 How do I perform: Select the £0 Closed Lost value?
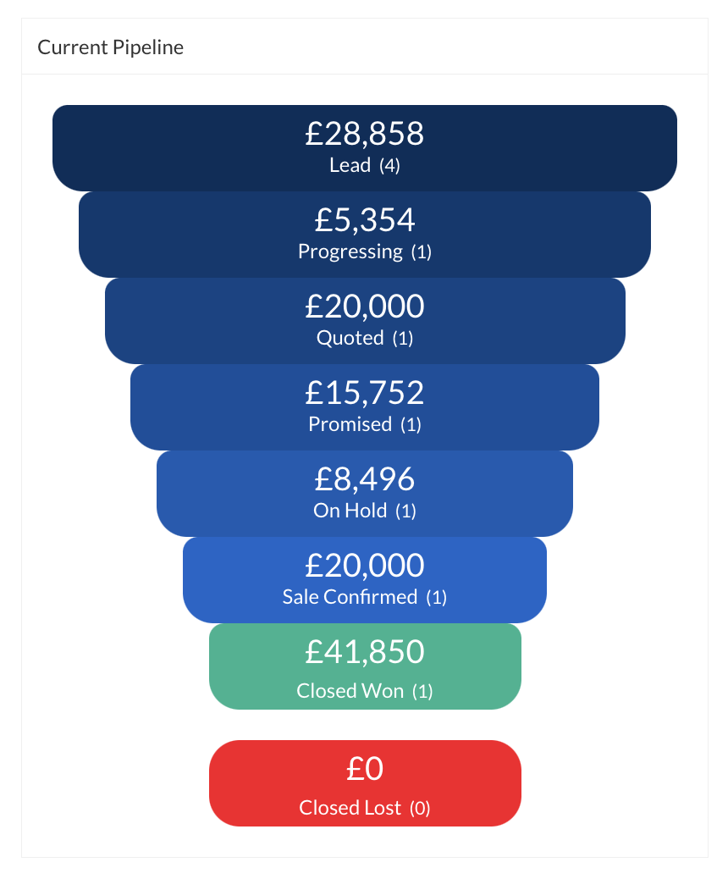coord(365,769)
